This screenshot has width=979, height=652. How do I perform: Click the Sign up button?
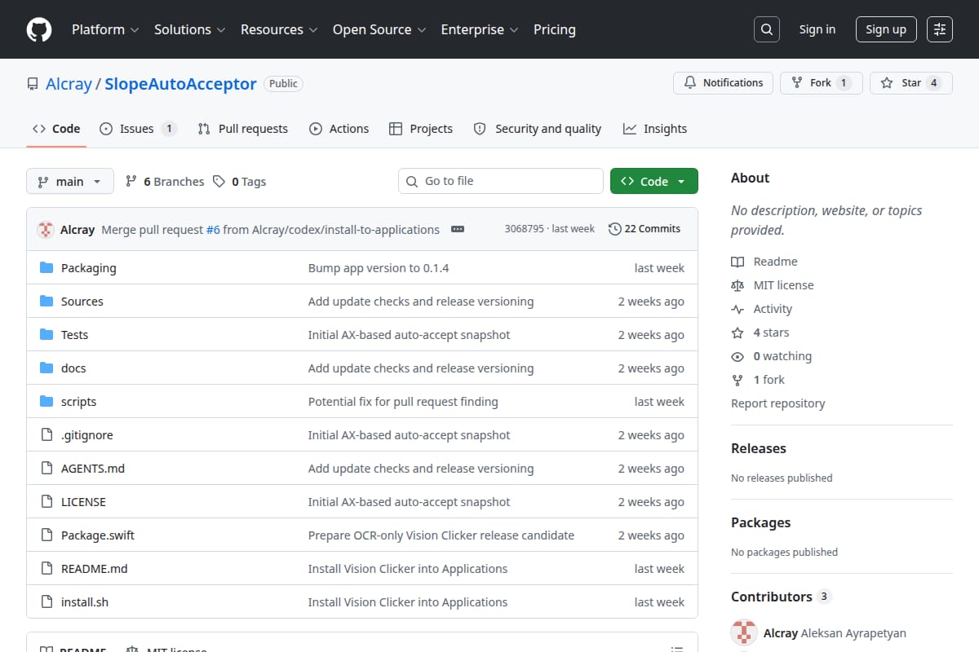(886, 29)
